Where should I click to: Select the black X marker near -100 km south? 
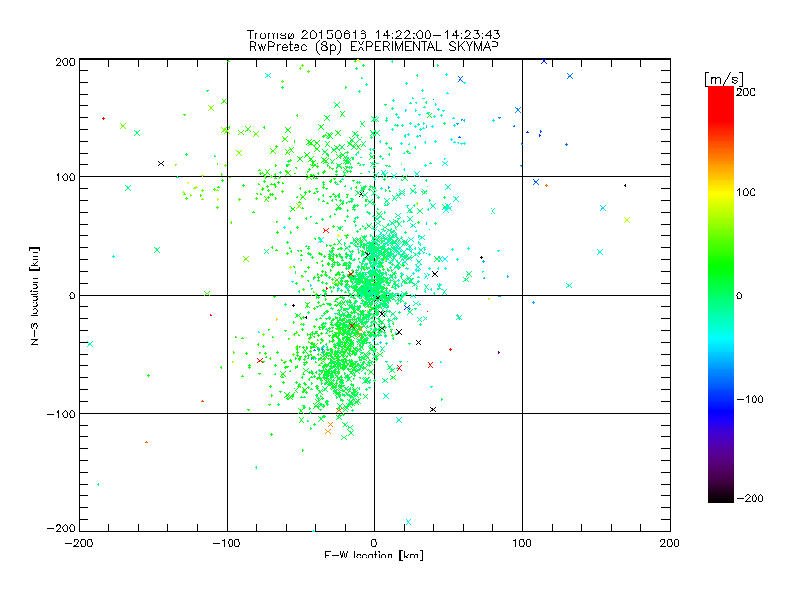(x=433, y=409)
